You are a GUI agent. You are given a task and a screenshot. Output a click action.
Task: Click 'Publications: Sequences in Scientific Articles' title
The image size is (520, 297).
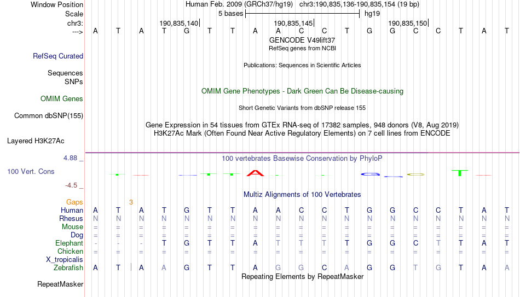302,65
